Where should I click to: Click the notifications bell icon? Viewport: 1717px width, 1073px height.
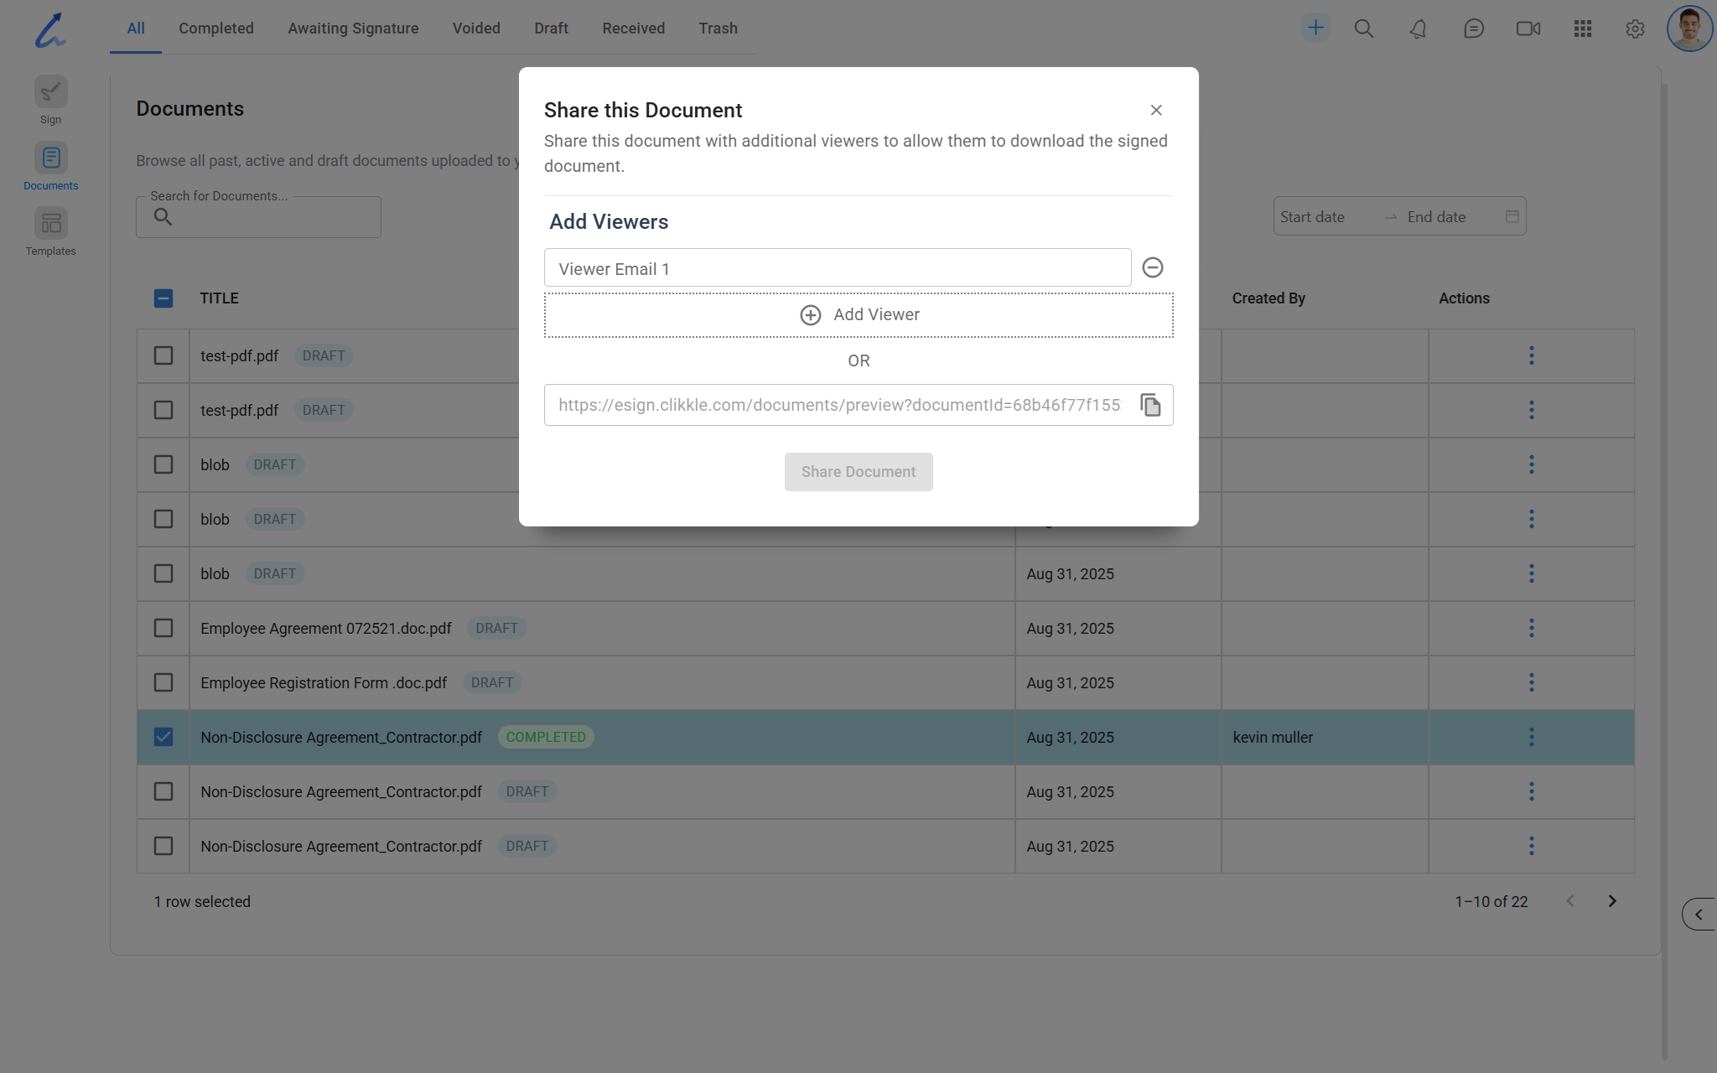pyautogui.click(x=1418, y=29)
